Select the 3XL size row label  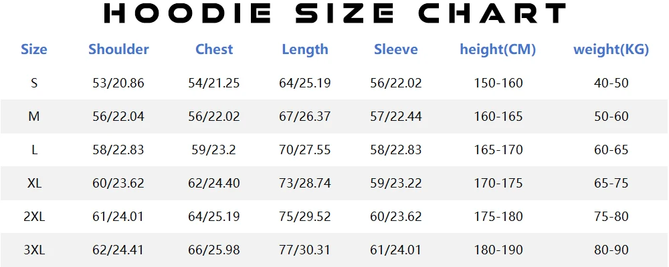pos(34,250)
